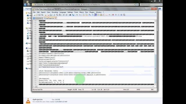Toggle show all characters
Image resolution: width=186 pixels, height=104 pixels.
coord(92,15)
